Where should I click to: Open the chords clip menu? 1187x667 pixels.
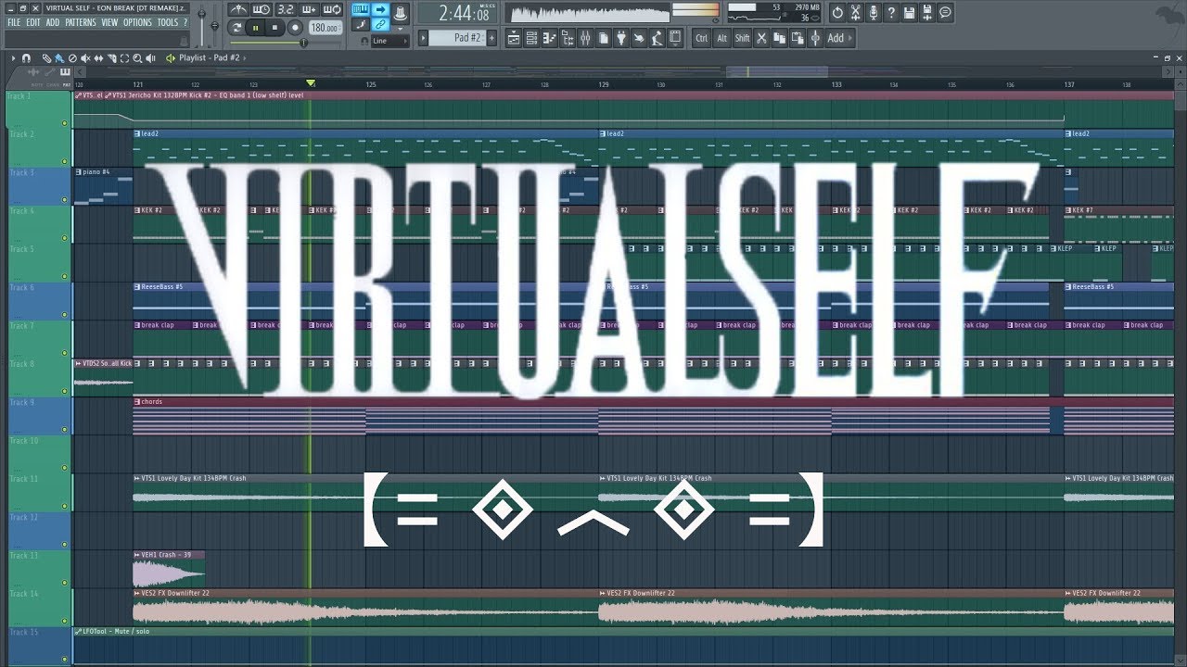pos(136,402)
